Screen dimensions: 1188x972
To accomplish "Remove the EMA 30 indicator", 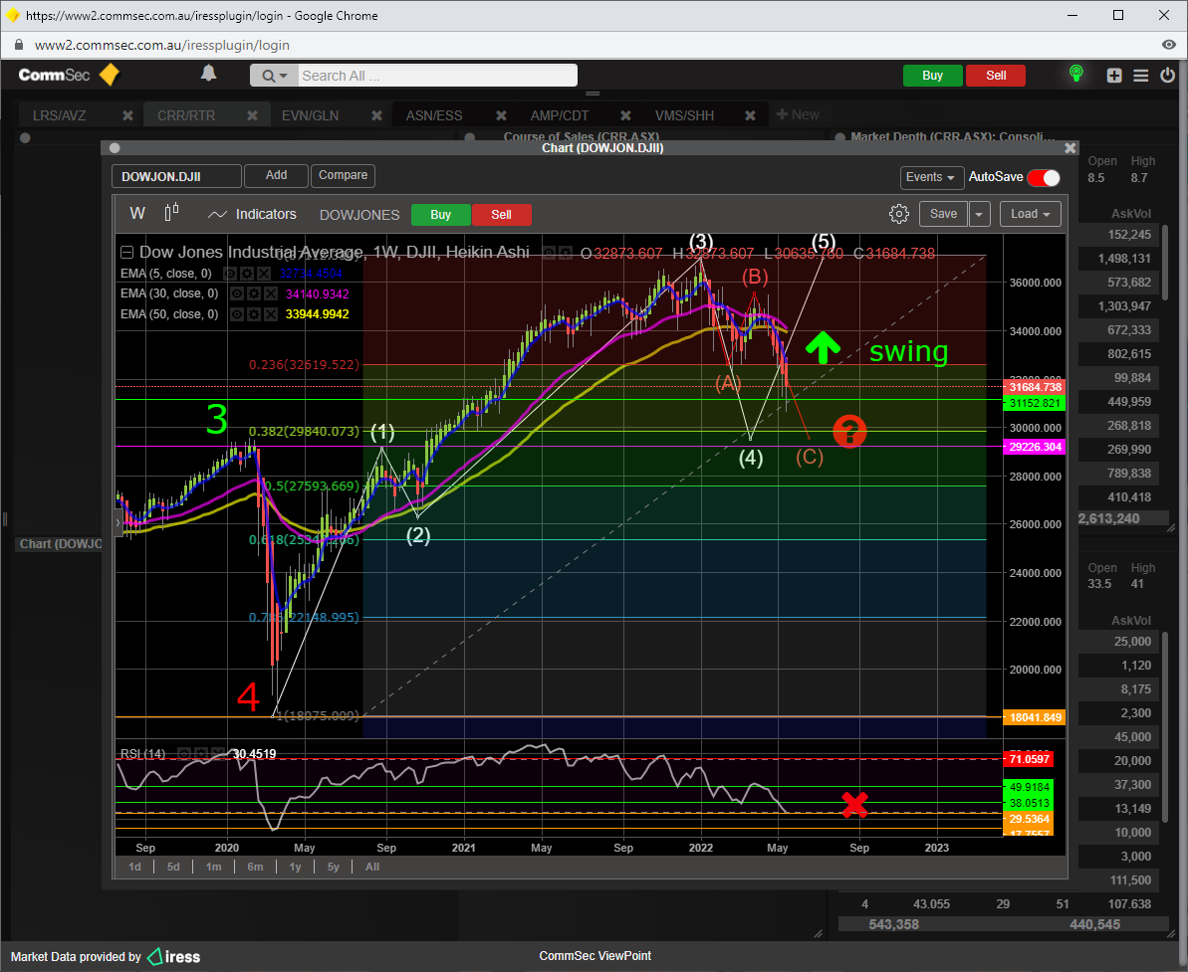I will click(271, 293).
